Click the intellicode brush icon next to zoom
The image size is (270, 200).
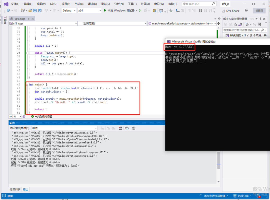(x=24, y=117)
